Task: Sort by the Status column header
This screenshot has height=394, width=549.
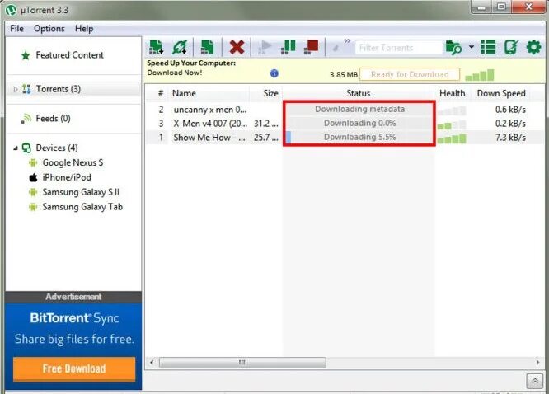Action: [x=359, y=93]
